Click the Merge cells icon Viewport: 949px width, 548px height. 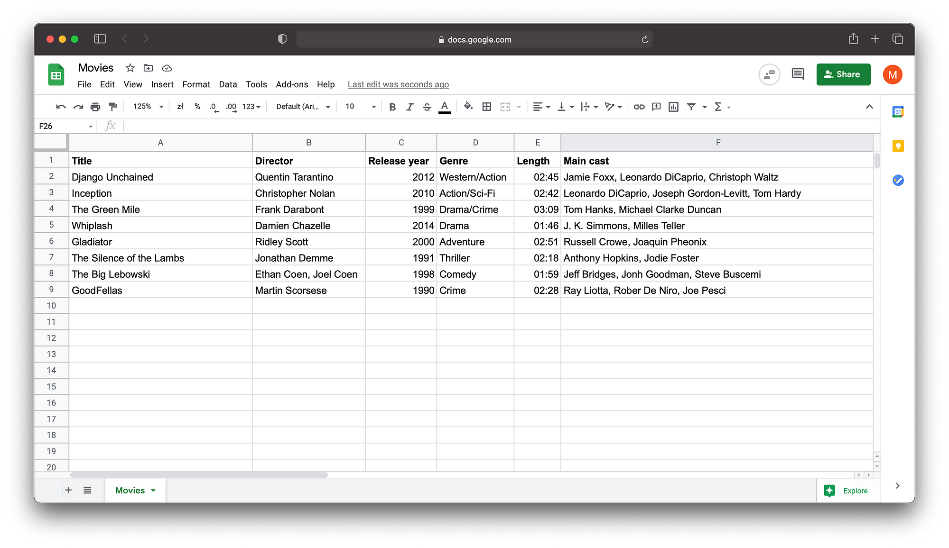505,107
